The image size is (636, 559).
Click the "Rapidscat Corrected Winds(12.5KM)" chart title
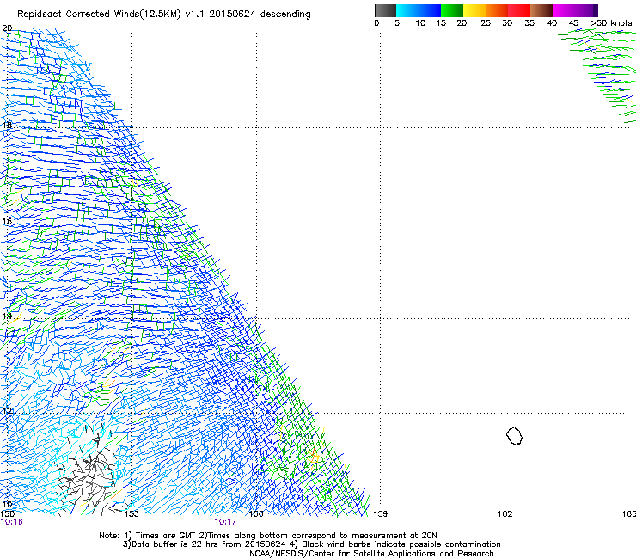click(100, 15)
